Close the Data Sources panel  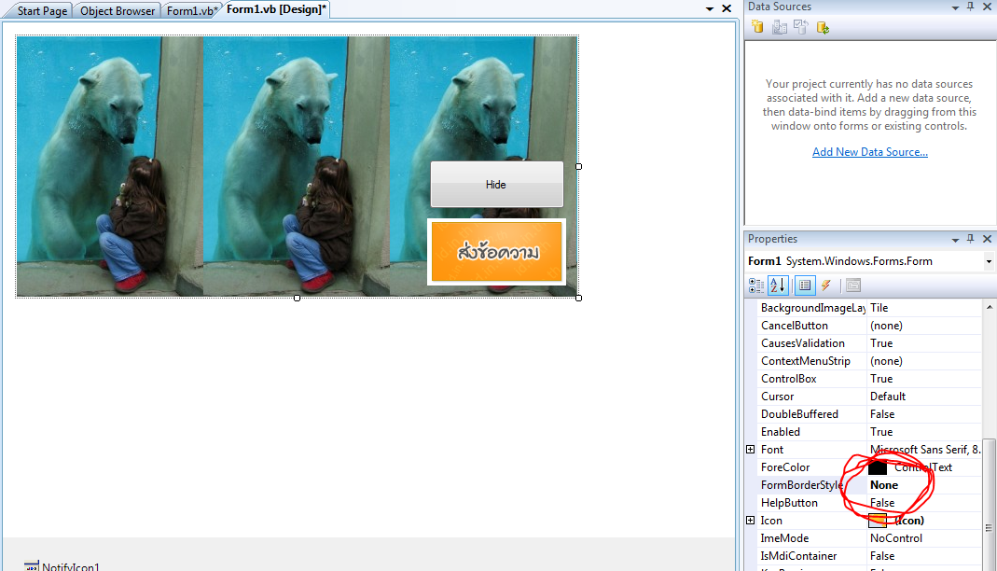coord(987,7)
